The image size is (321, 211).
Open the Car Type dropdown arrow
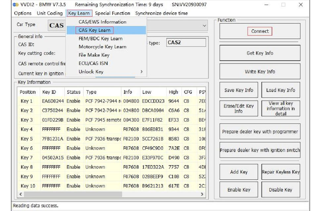click(204, 25)
